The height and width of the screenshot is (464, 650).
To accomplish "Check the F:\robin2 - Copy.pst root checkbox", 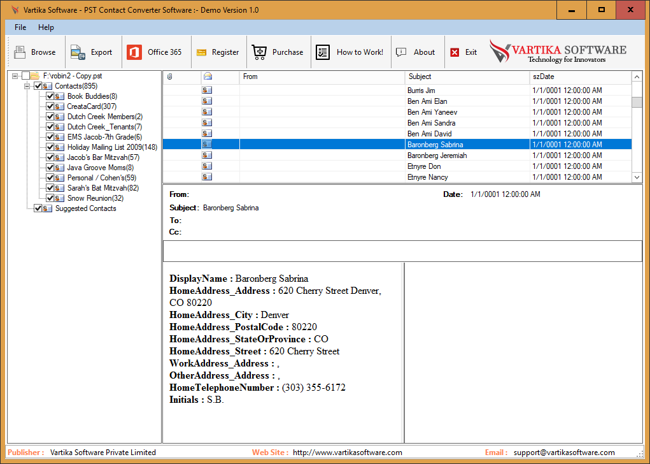I will coord(25,76).
